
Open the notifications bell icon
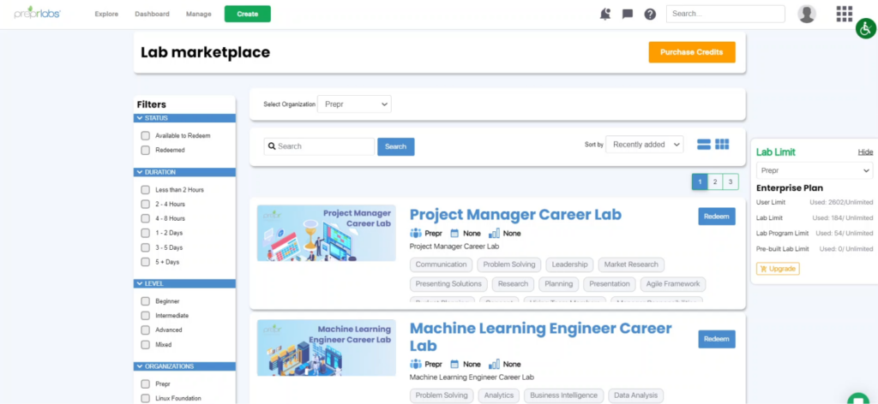[x=604, y=15]
